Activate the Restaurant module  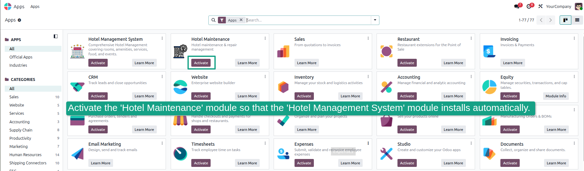tap(407, 63)
